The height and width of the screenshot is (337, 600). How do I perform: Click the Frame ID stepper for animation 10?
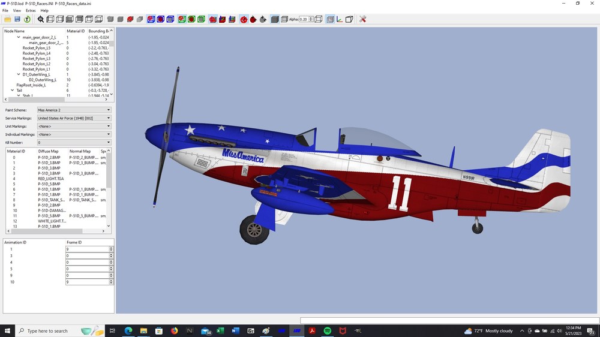111,282
